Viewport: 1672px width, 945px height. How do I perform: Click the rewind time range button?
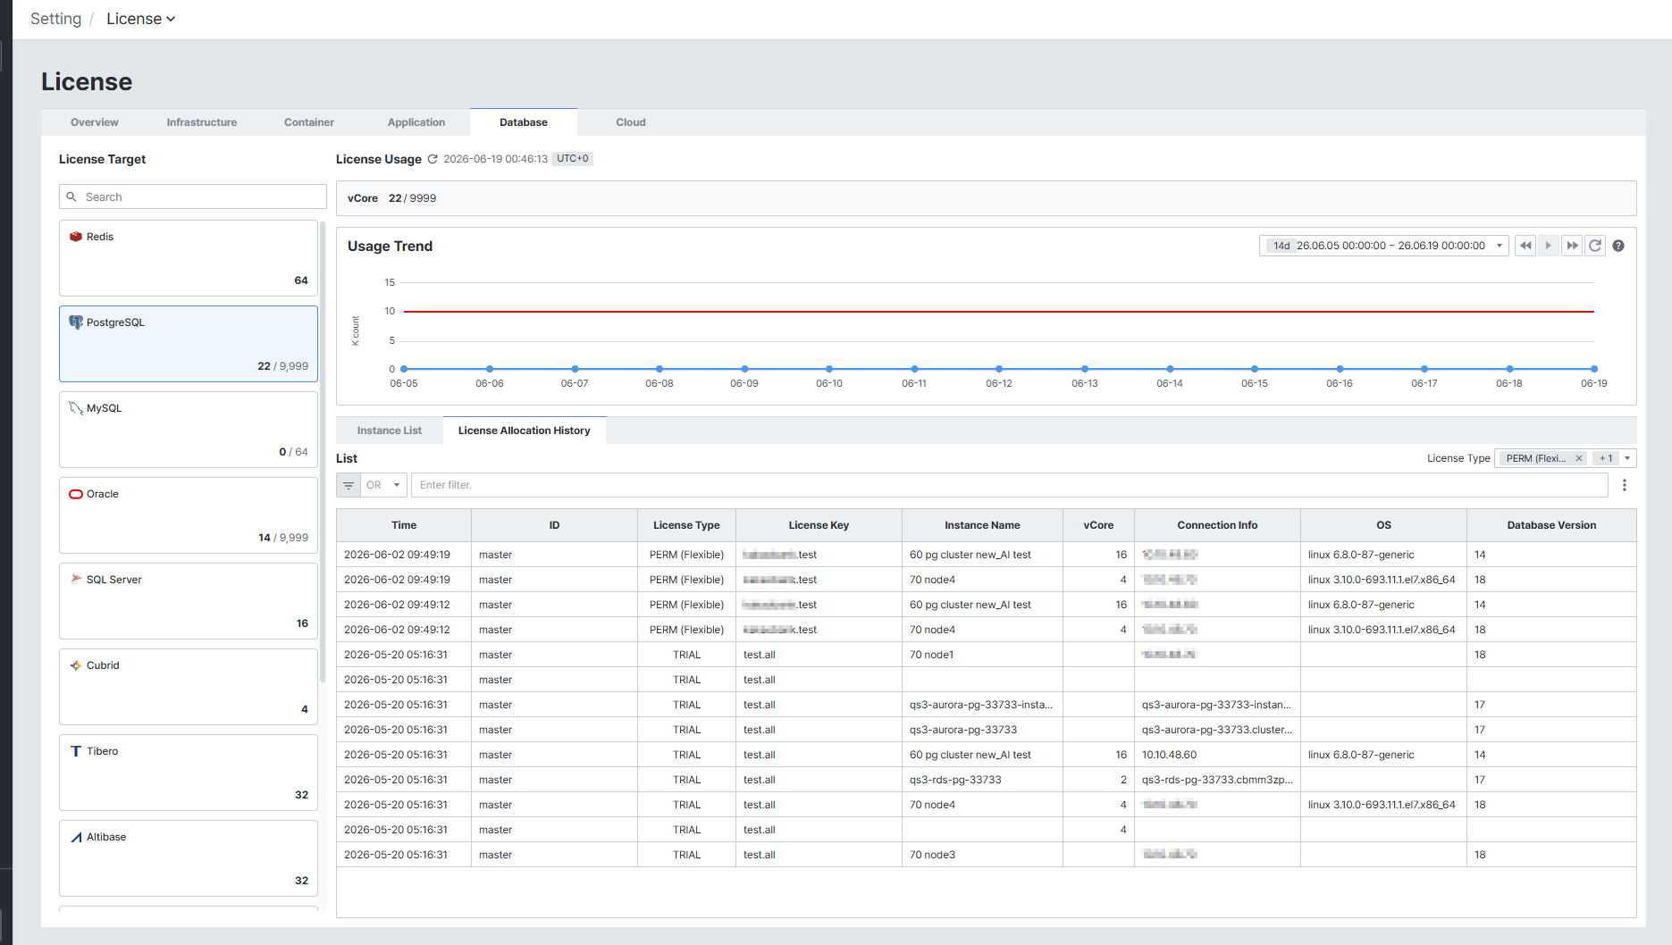pyautogui.click(x=1525, y=246)
